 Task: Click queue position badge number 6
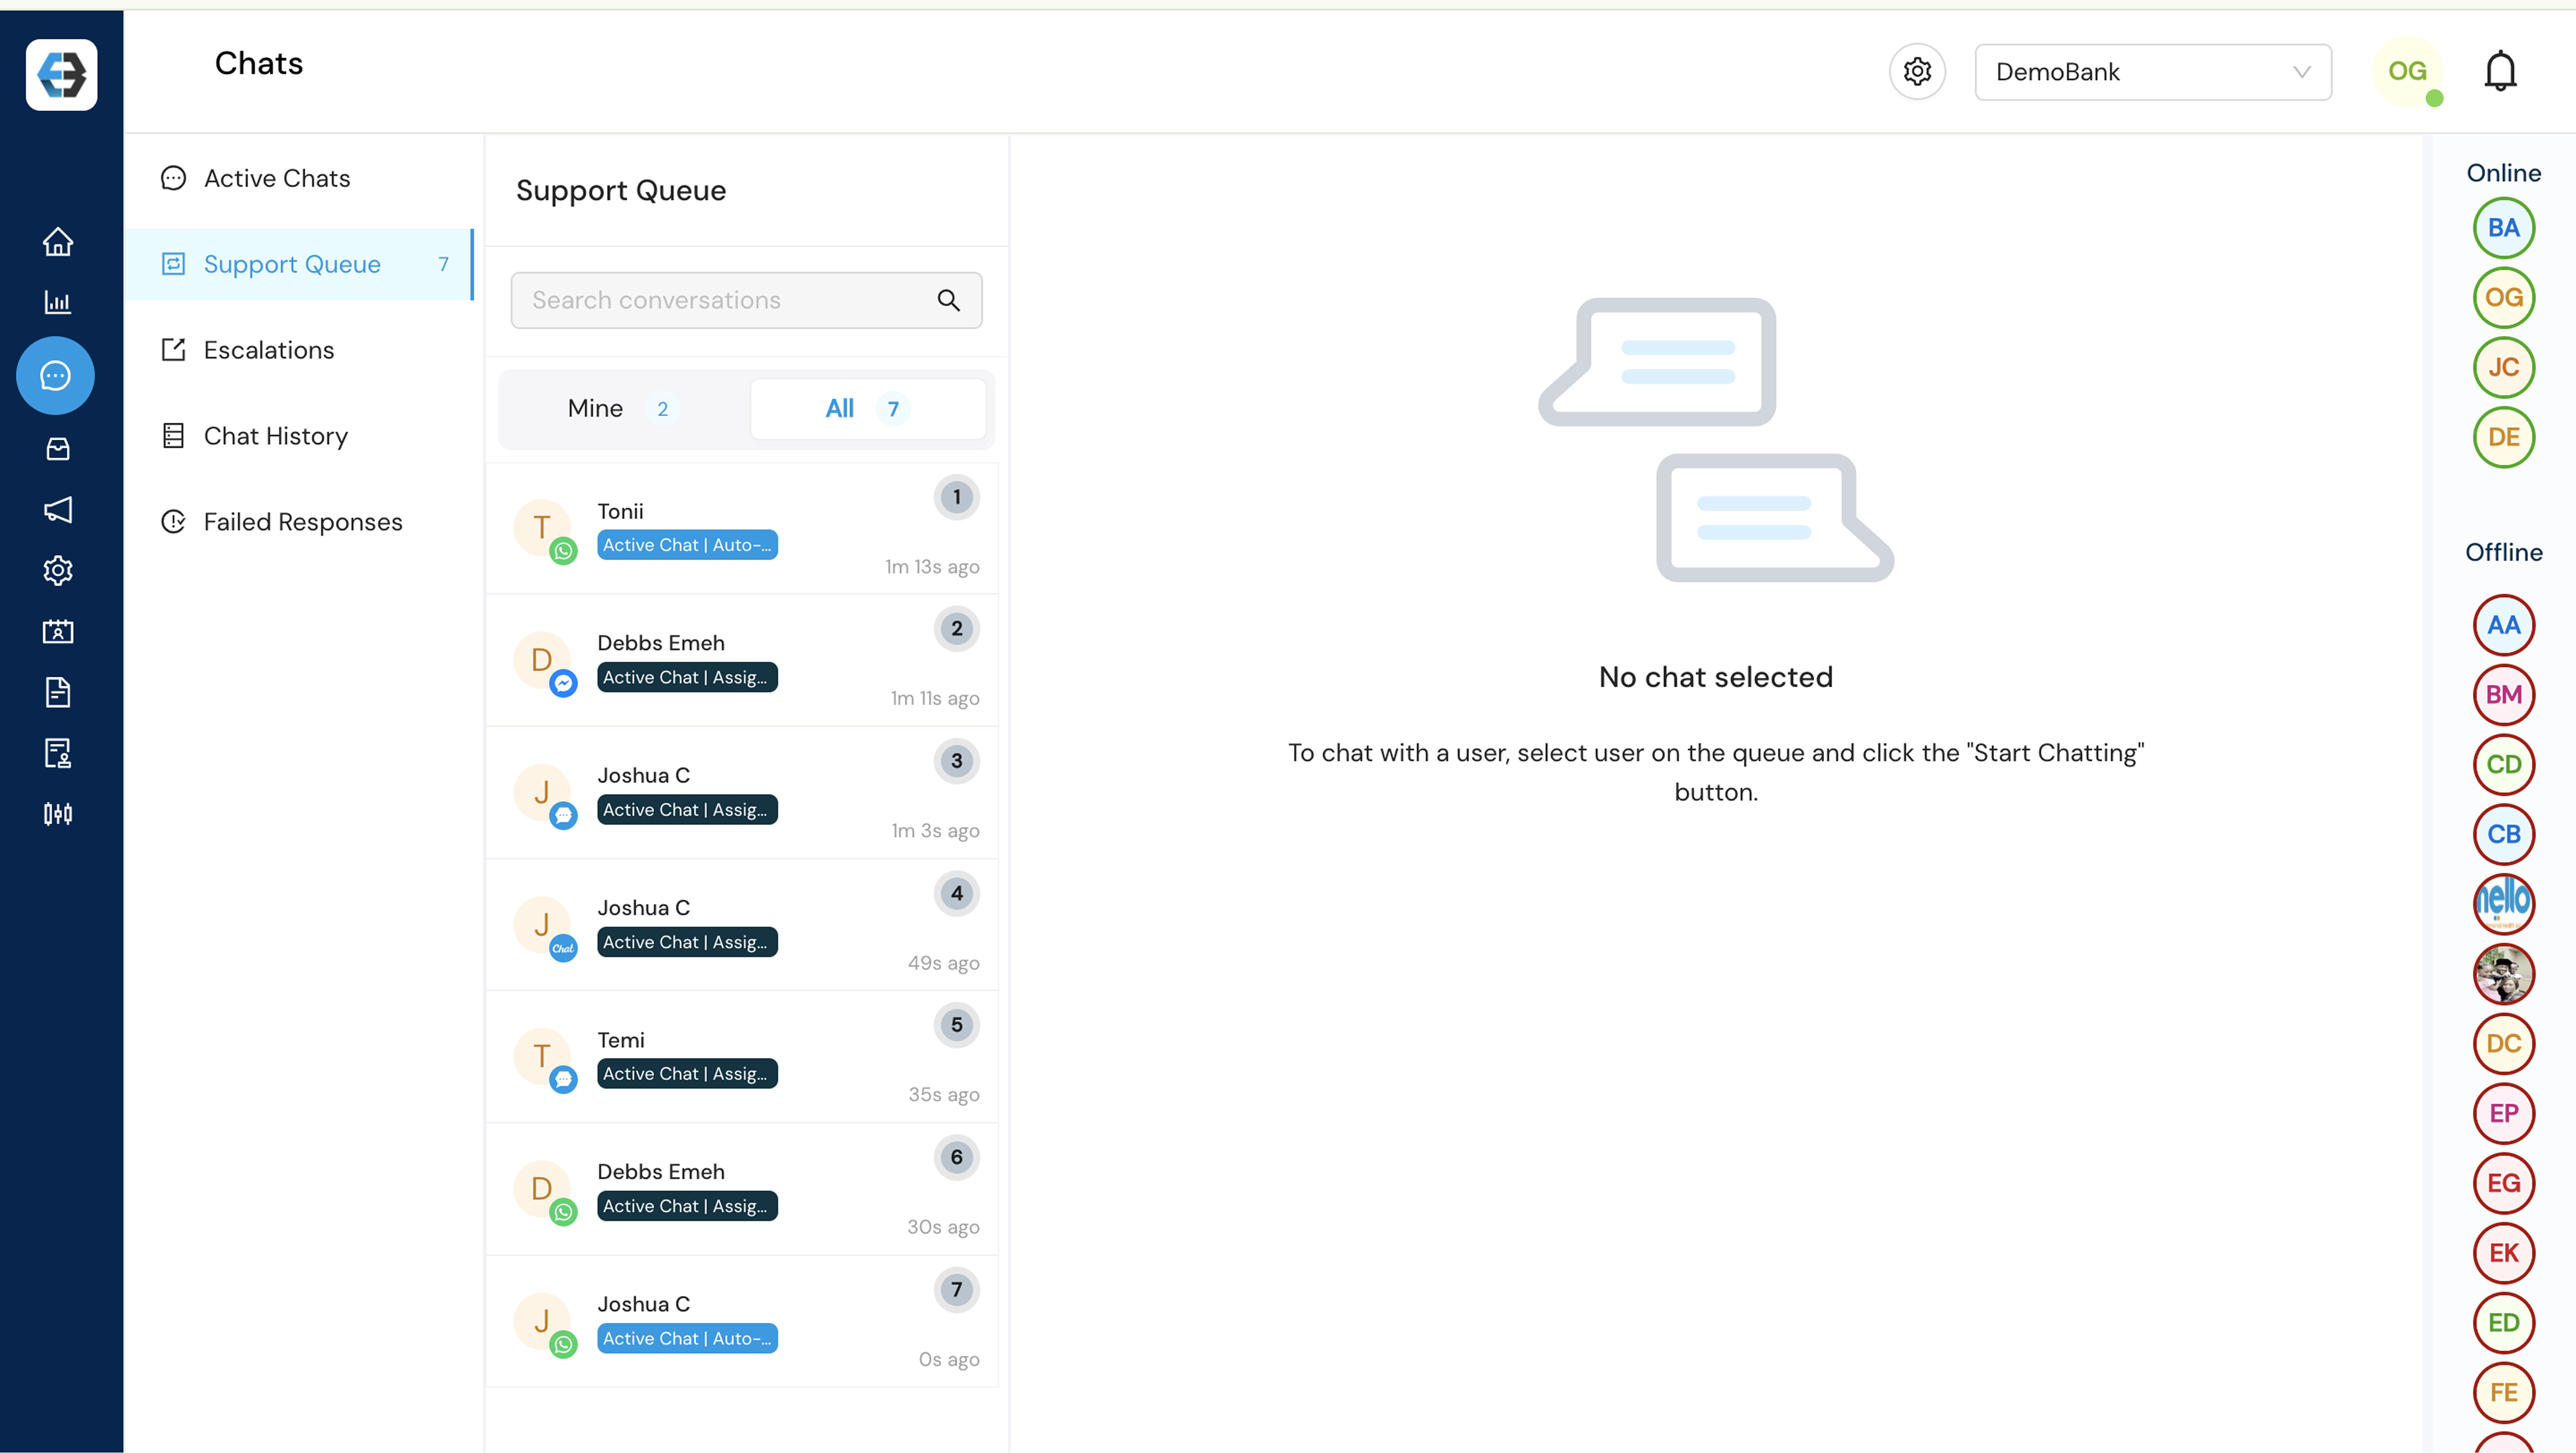coord(956,1158)
